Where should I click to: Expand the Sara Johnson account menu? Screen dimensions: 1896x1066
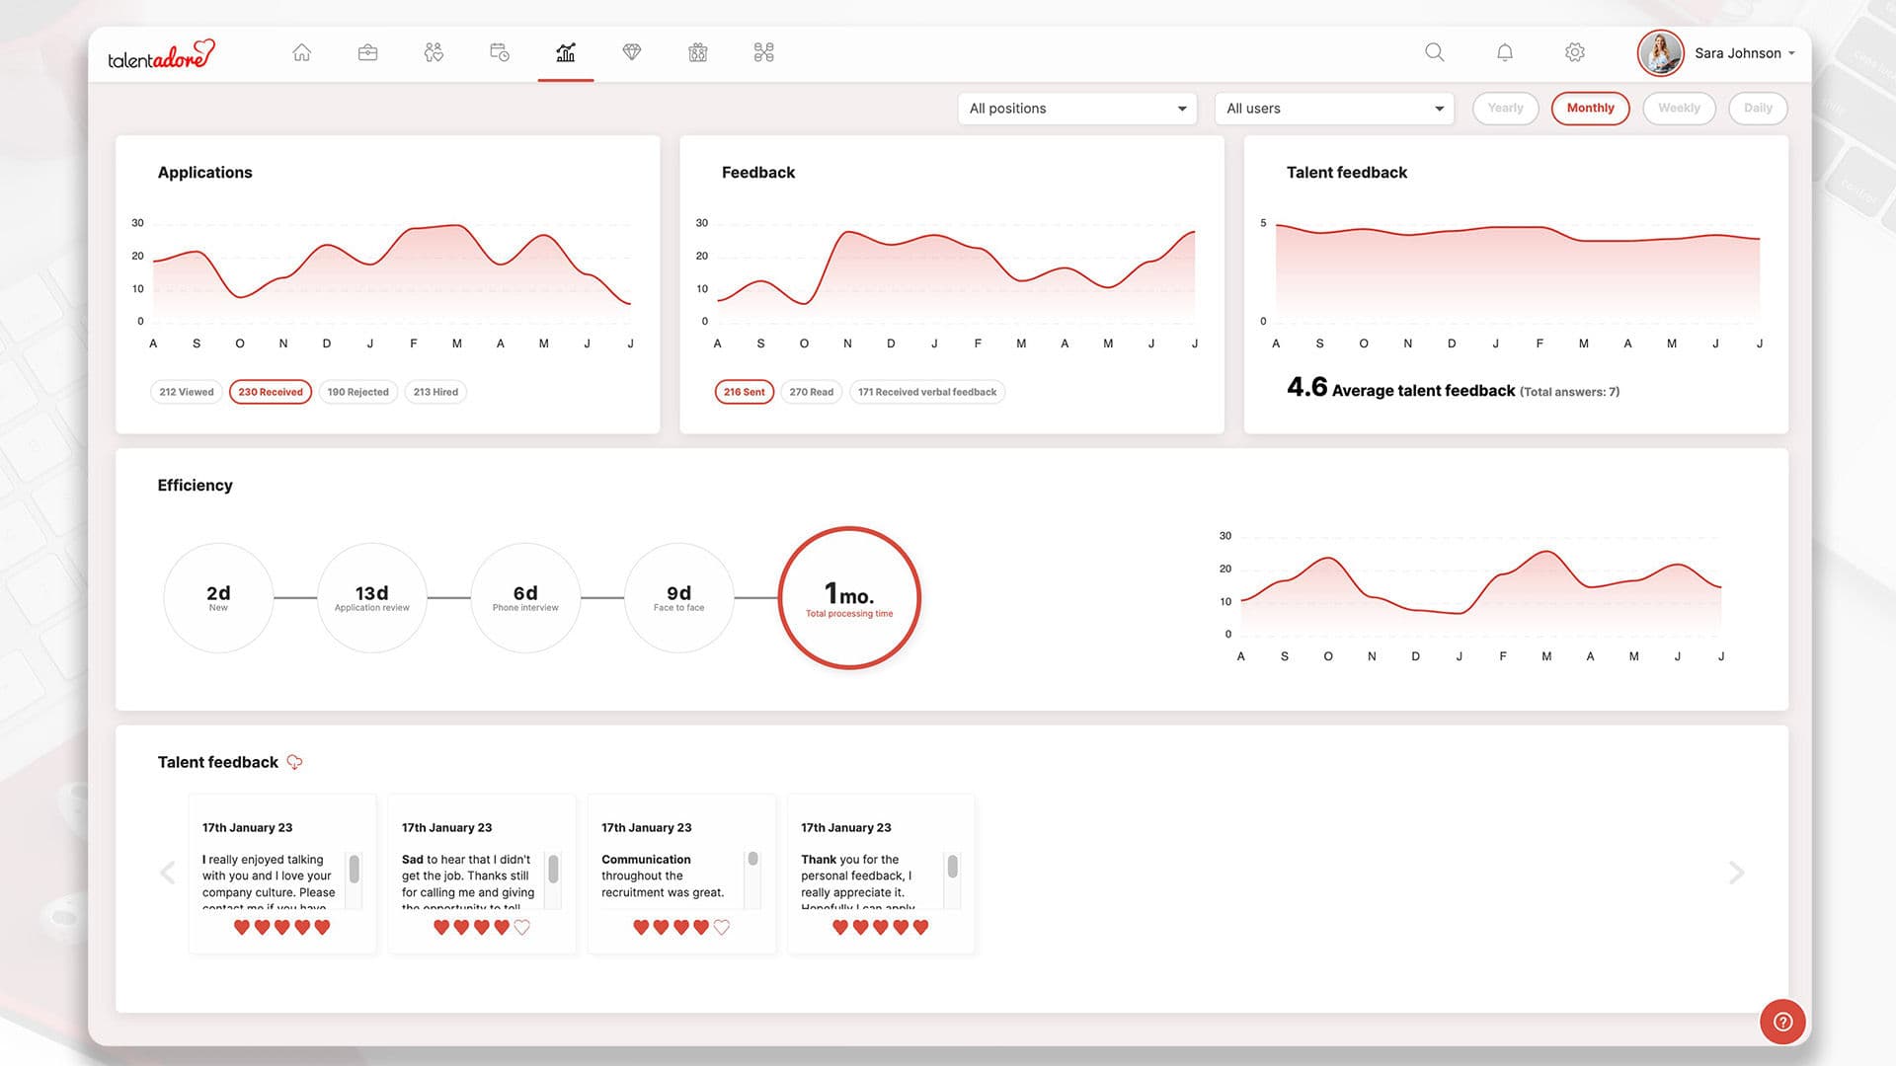click(1745, 53)
